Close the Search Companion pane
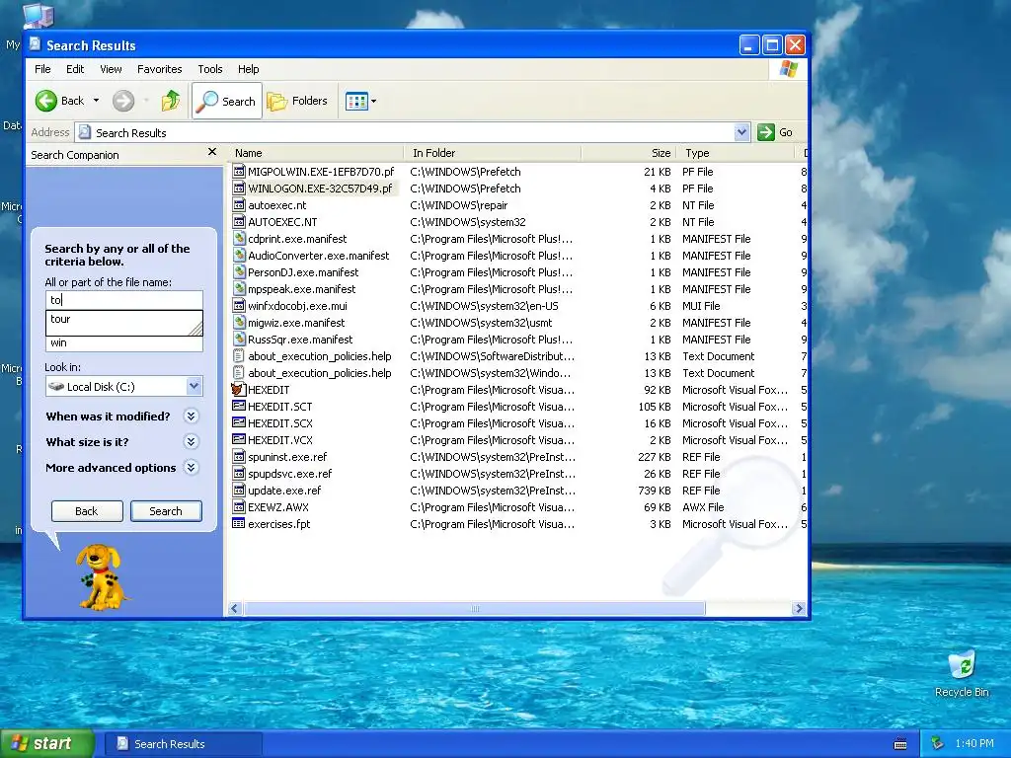Viewport: 1011px width, 758px height. coord(212,152)
